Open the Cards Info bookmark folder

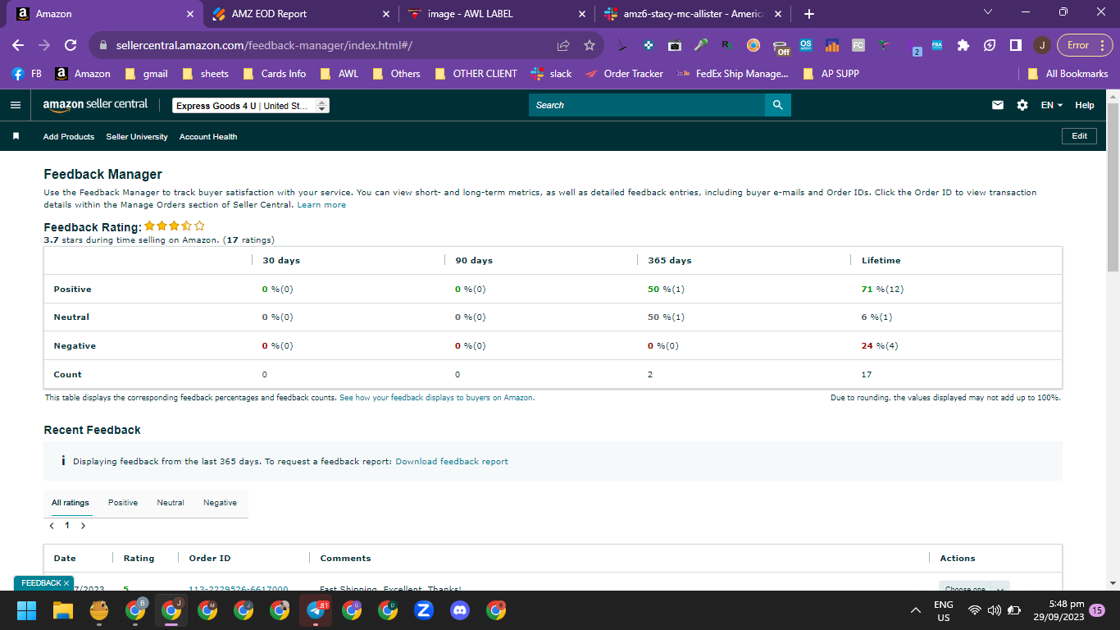coord(273,73)
